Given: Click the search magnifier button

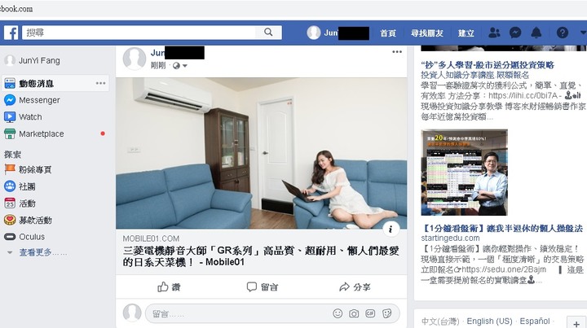Looking at the screenshot, I should tap(268, 33).
